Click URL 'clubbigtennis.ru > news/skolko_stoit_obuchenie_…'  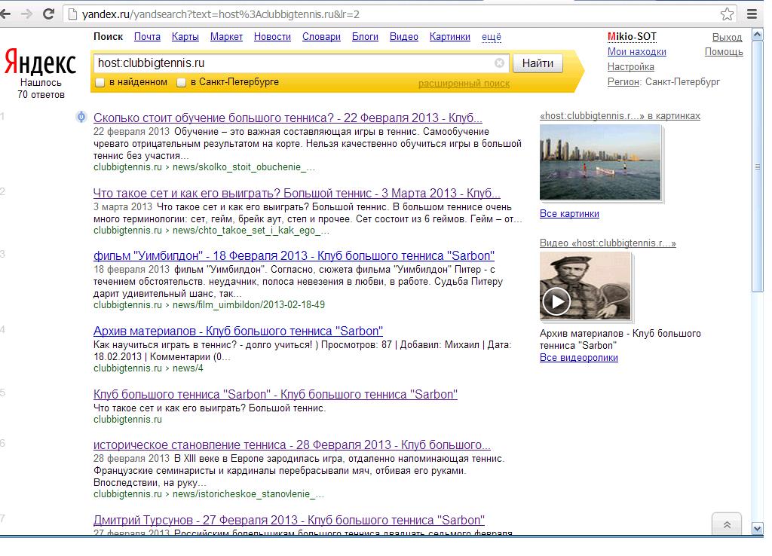click(204, 167)
